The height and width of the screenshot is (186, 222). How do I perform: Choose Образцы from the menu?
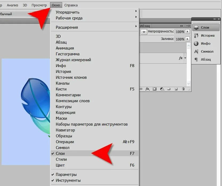click(95, 136)
